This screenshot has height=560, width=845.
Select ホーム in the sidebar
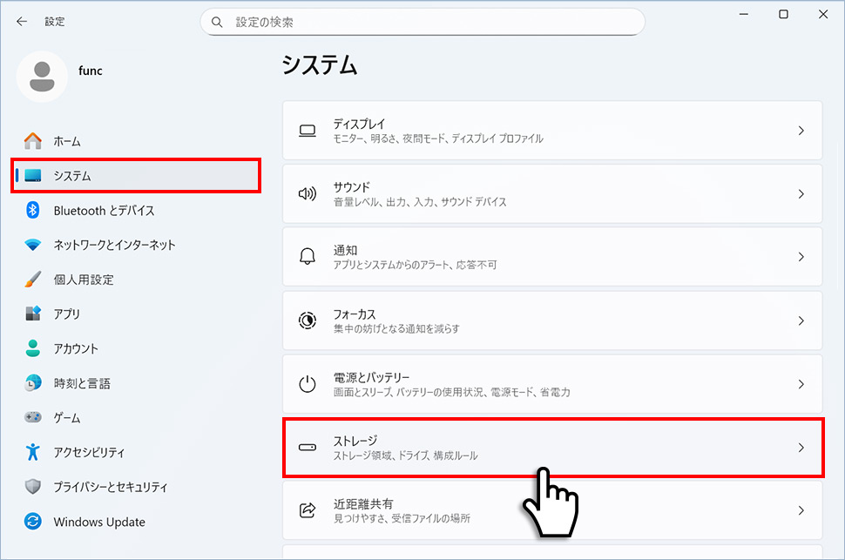point(67,141)
